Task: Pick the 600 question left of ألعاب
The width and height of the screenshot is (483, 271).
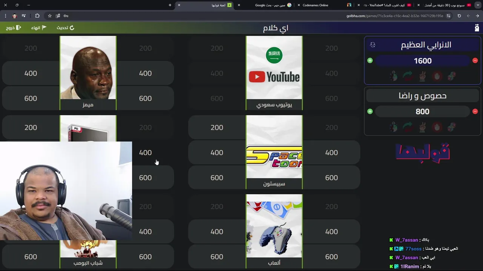Action: pyautogui.click(x=217, y=257)
